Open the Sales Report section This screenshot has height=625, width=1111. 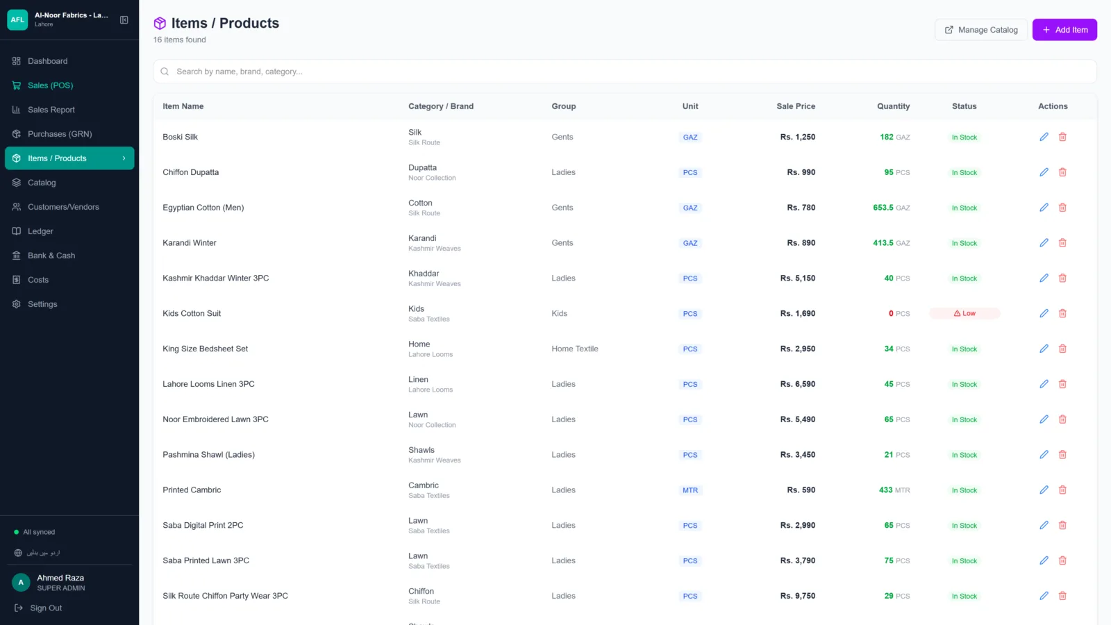(69, 110)
